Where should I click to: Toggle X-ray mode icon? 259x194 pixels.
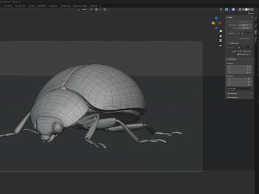tap(240, 10)
